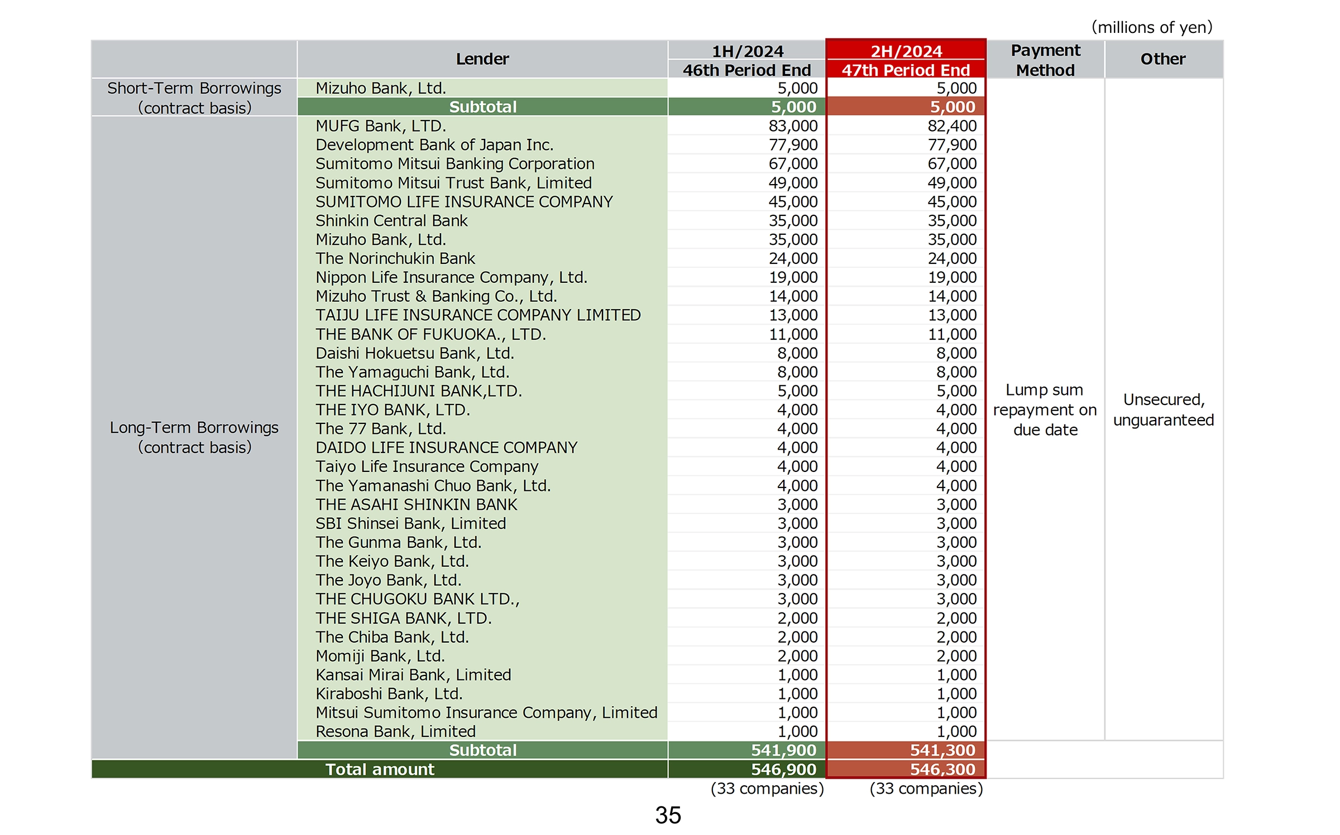Viewport: 1340px width, 835px height.
Task: Select 'The Yamanashi Chuo Bank, Ltd.'
Action: [433, 485]
